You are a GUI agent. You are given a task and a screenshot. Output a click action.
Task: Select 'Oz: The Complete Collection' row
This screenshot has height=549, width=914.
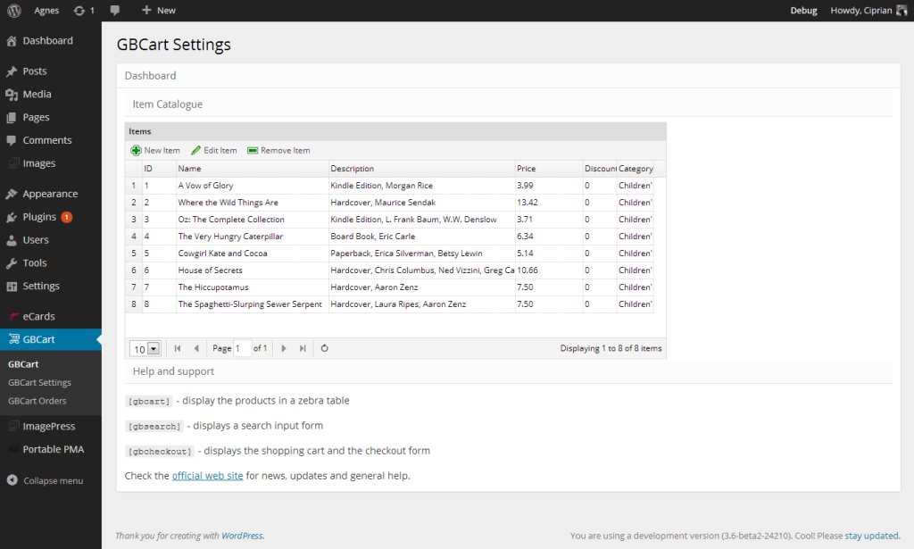[389, 219]
